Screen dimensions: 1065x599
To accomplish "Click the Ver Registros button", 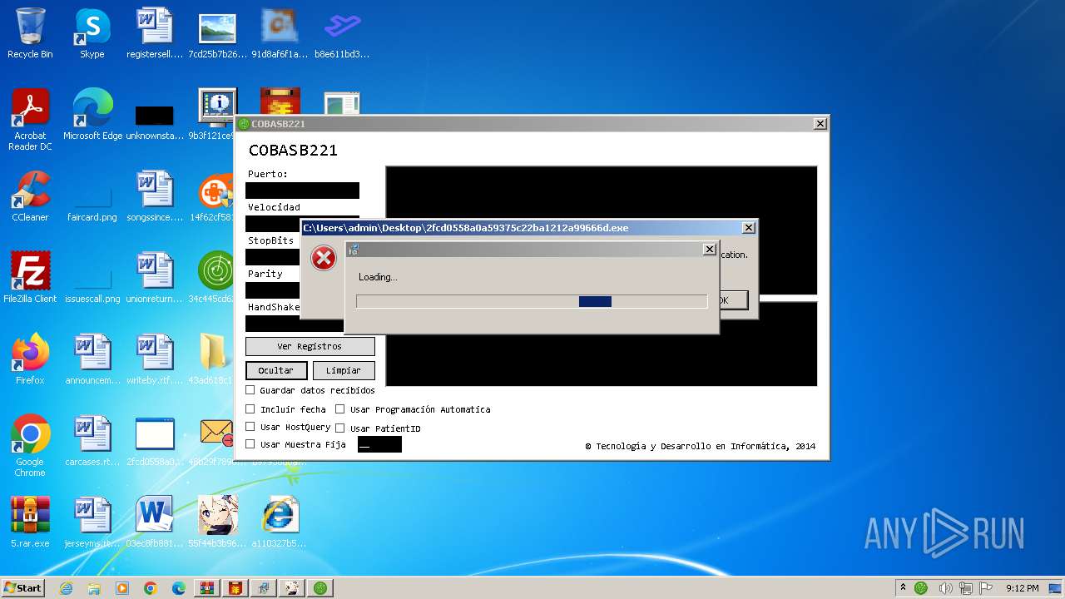I will point(310,346).
